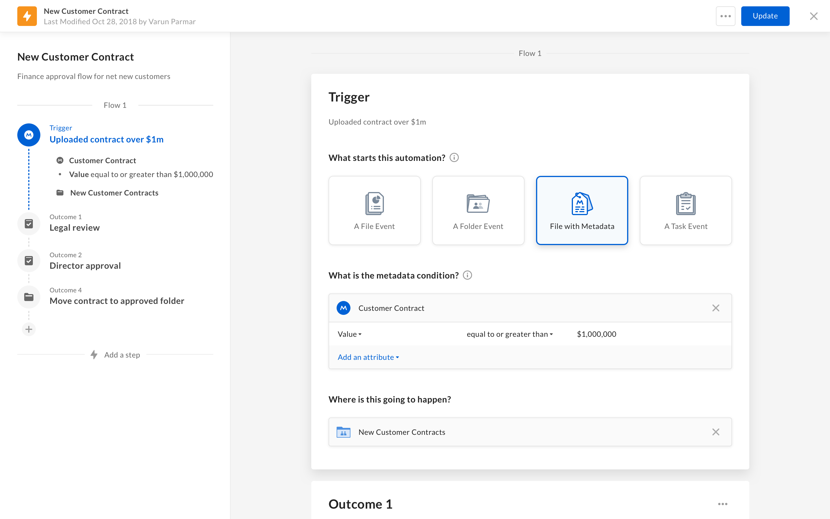Select the A File Event trigger card
The image size is (830, 519).
(374, 210)
